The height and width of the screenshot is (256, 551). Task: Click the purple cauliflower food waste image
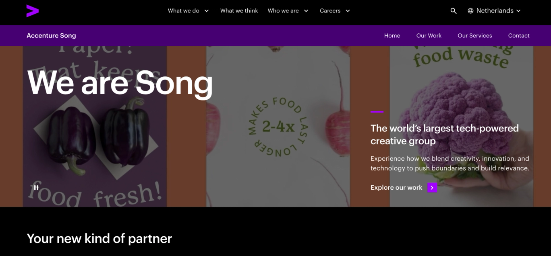[461, 127]
